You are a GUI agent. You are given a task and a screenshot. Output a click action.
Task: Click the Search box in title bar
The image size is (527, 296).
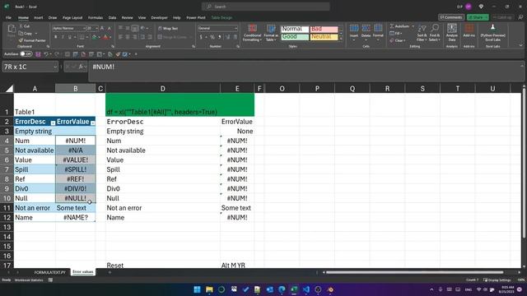265,7
